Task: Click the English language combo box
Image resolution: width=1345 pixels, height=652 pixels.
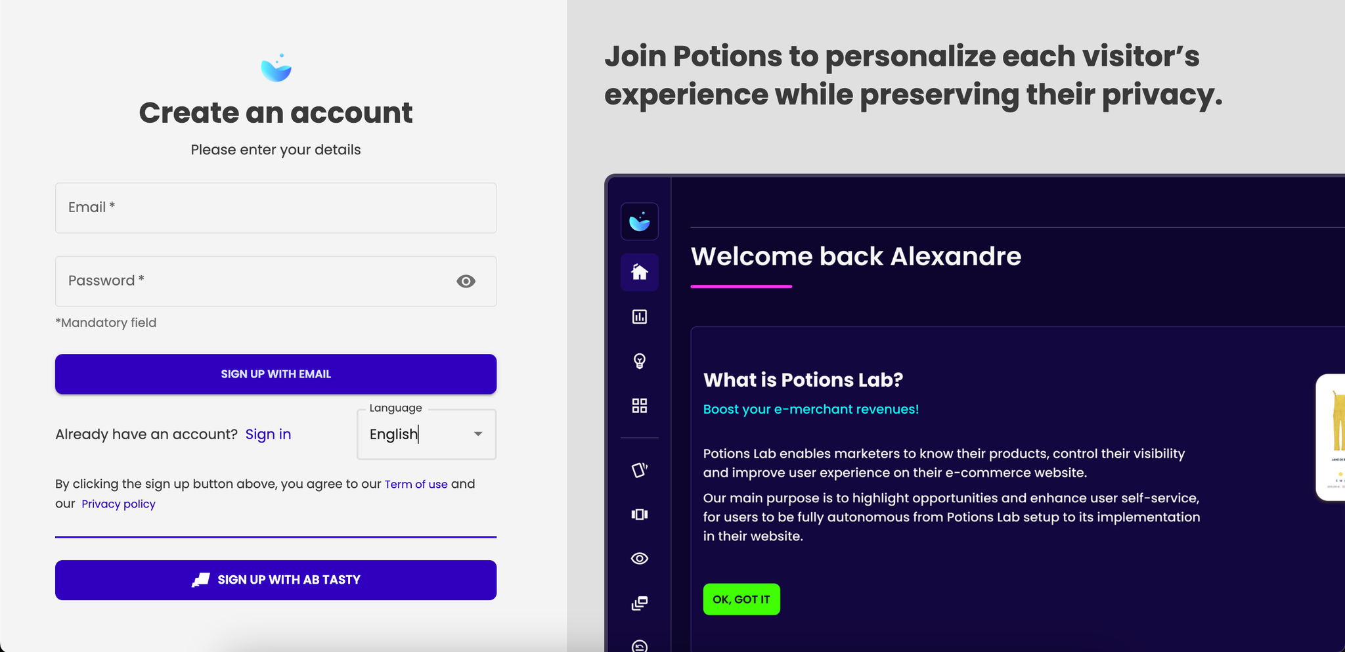Action: pyautogui.click(x=426, y=434)
